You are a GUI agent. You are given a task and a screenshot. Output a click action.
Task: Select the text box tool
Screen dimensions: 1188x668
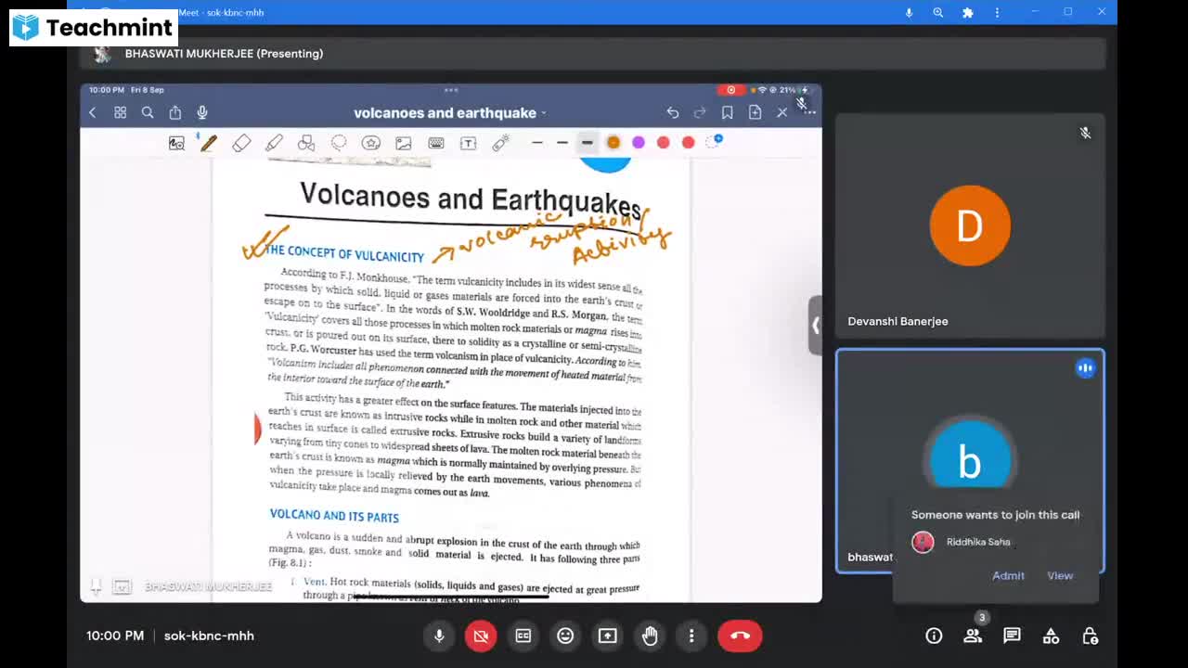pyautogui.click(x=468, y=143)
